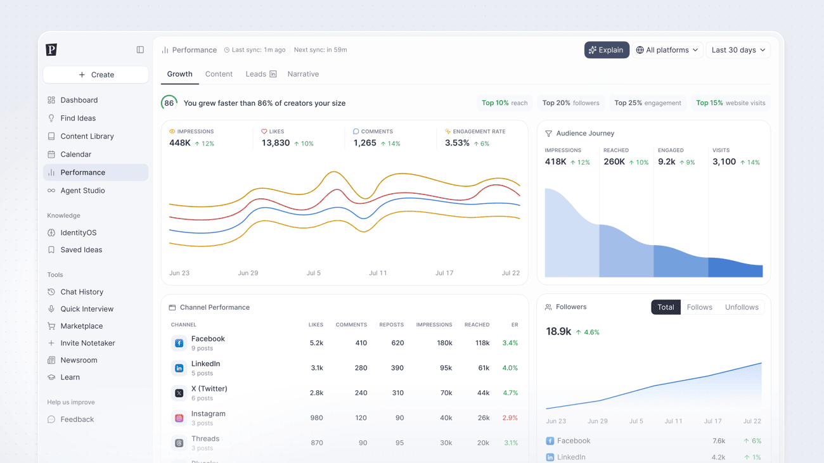Click the Last sync: 1m ago text
This screenshot has height=463, width=824.
coord(259,50)
